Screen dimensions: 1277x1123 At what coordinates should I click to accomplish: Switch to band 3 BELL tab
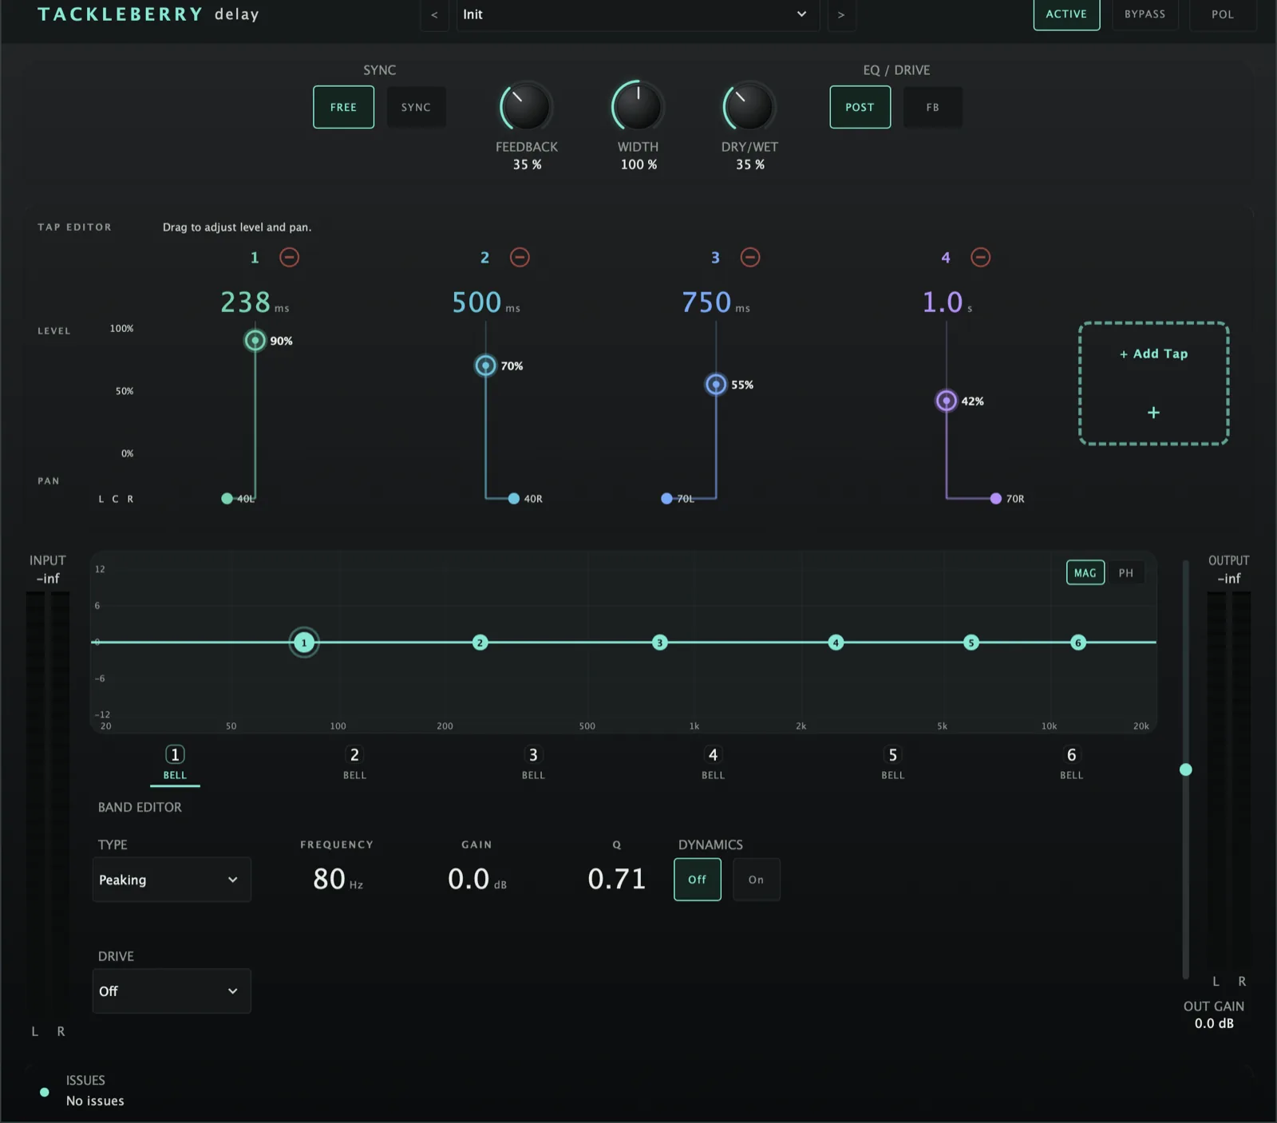click(x=533, y=763)
